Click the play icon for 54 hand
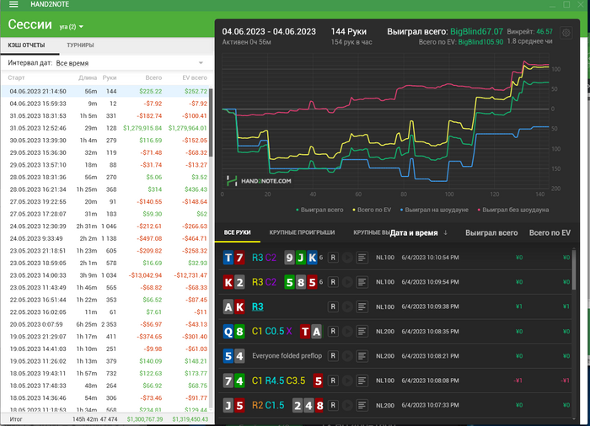This screenshot has height=426, width=590. tap(347, 355)
